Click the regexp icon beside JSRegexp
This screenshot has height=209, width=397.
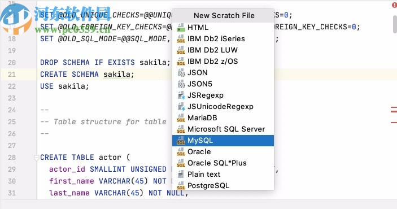click(x=181, y=95)
